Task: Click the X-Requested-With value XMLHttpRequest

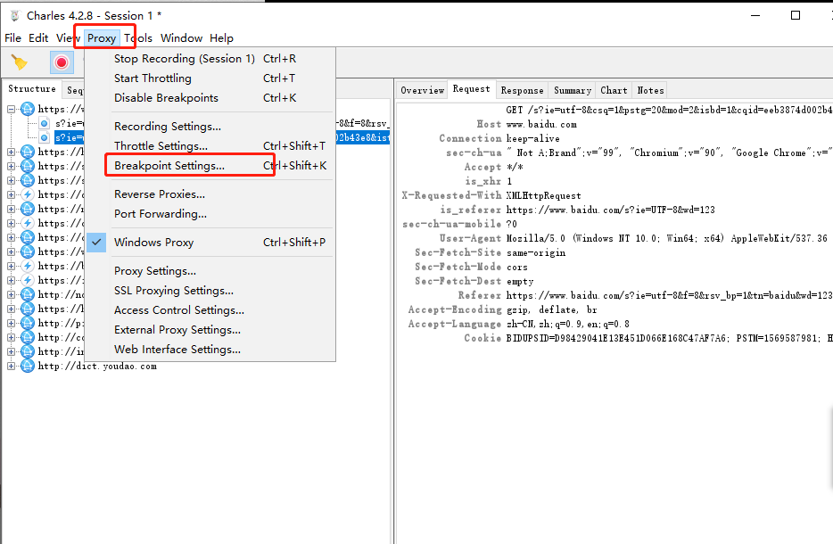Action: (x=543, y=195)
